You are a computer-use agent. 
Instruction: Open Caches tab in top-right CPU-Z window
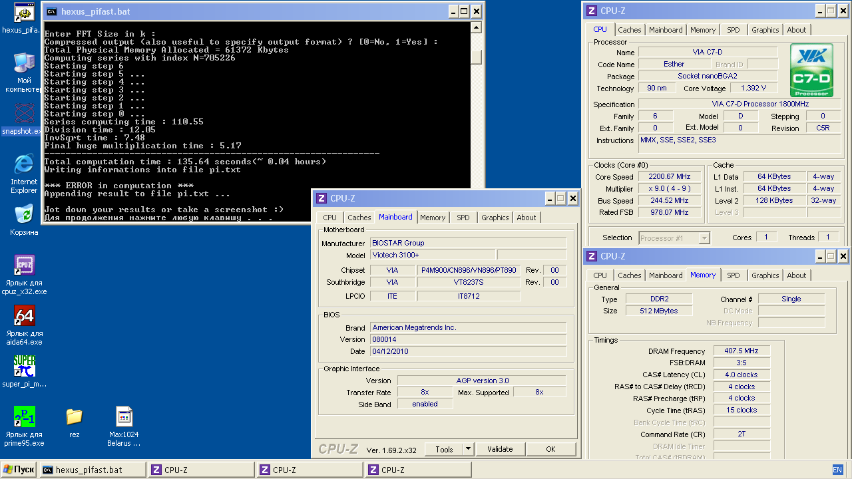(630, 30)
